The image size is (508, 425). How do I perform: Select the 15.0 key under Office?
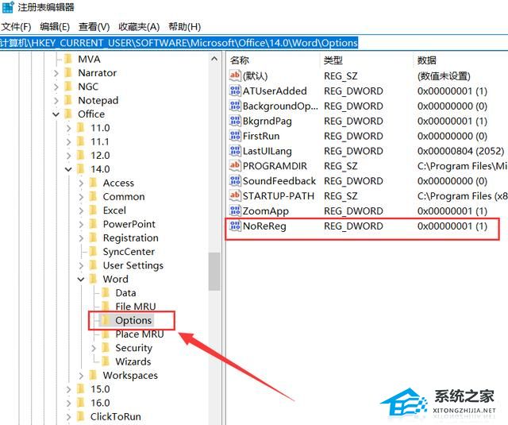point(100,388)
